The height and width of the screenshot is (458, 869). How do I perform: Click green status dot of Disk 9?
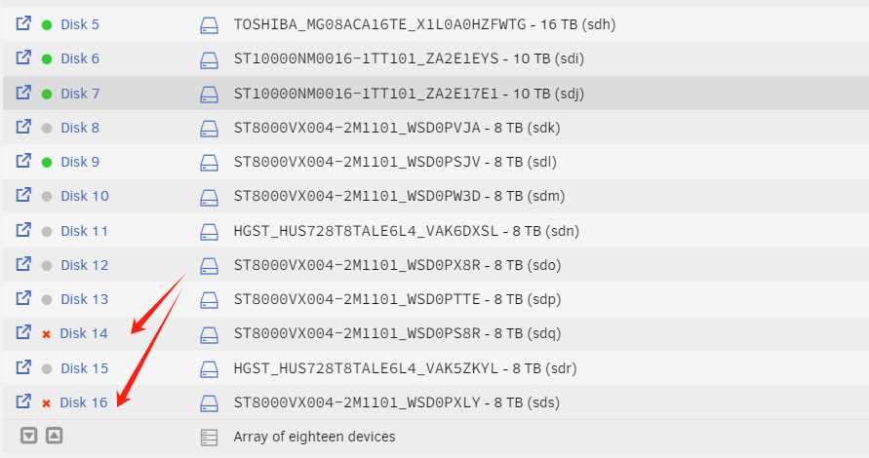coord(47,163)
